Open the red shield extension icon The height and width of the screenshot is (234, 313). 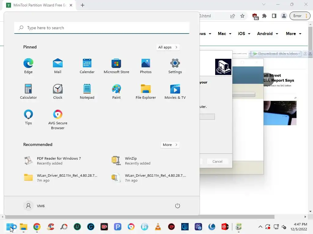point(255,16)
